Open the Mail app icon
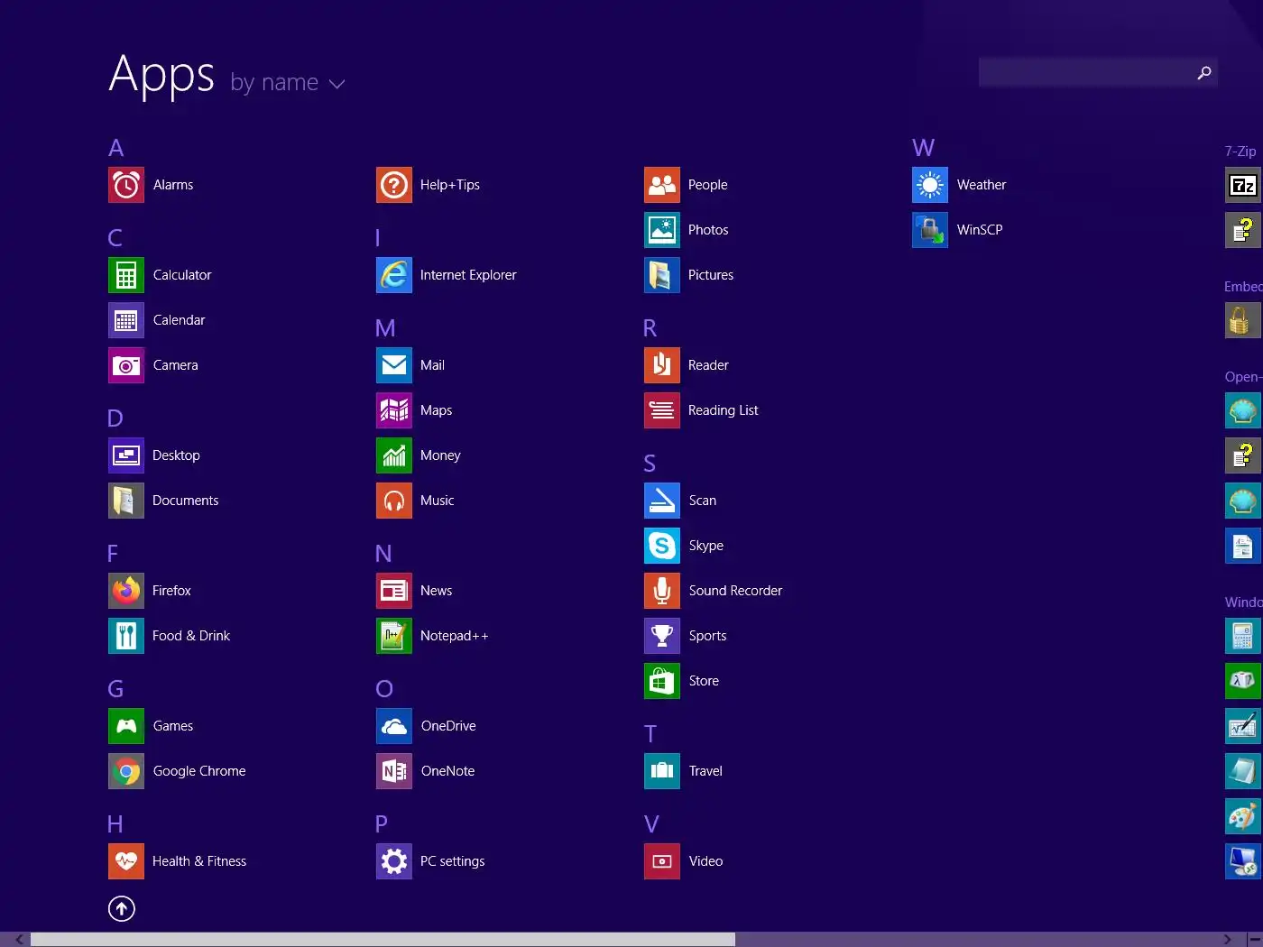1263x947 pixels. pos(394,365)
